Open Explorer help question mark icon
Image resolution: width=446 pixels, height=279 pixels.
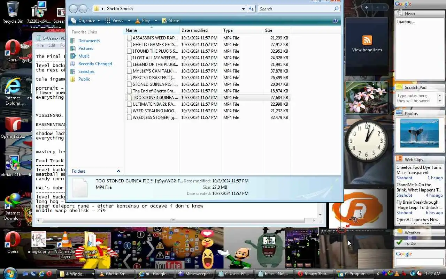click(x=335, y=21)
